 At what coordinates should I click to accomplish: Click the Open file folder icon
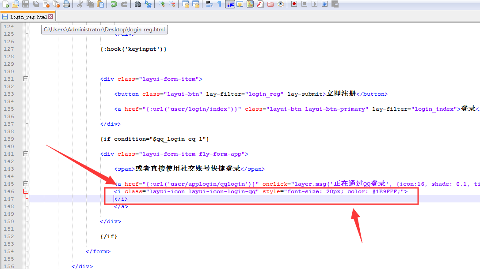15,4
